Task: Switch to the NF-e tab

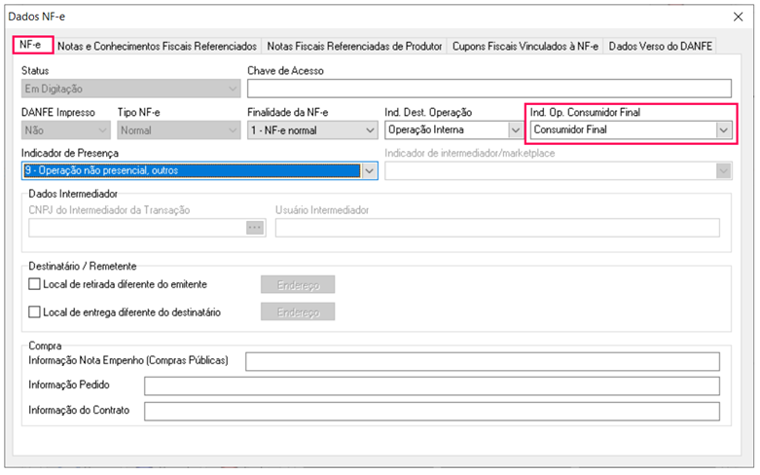Action: (32, 46)
